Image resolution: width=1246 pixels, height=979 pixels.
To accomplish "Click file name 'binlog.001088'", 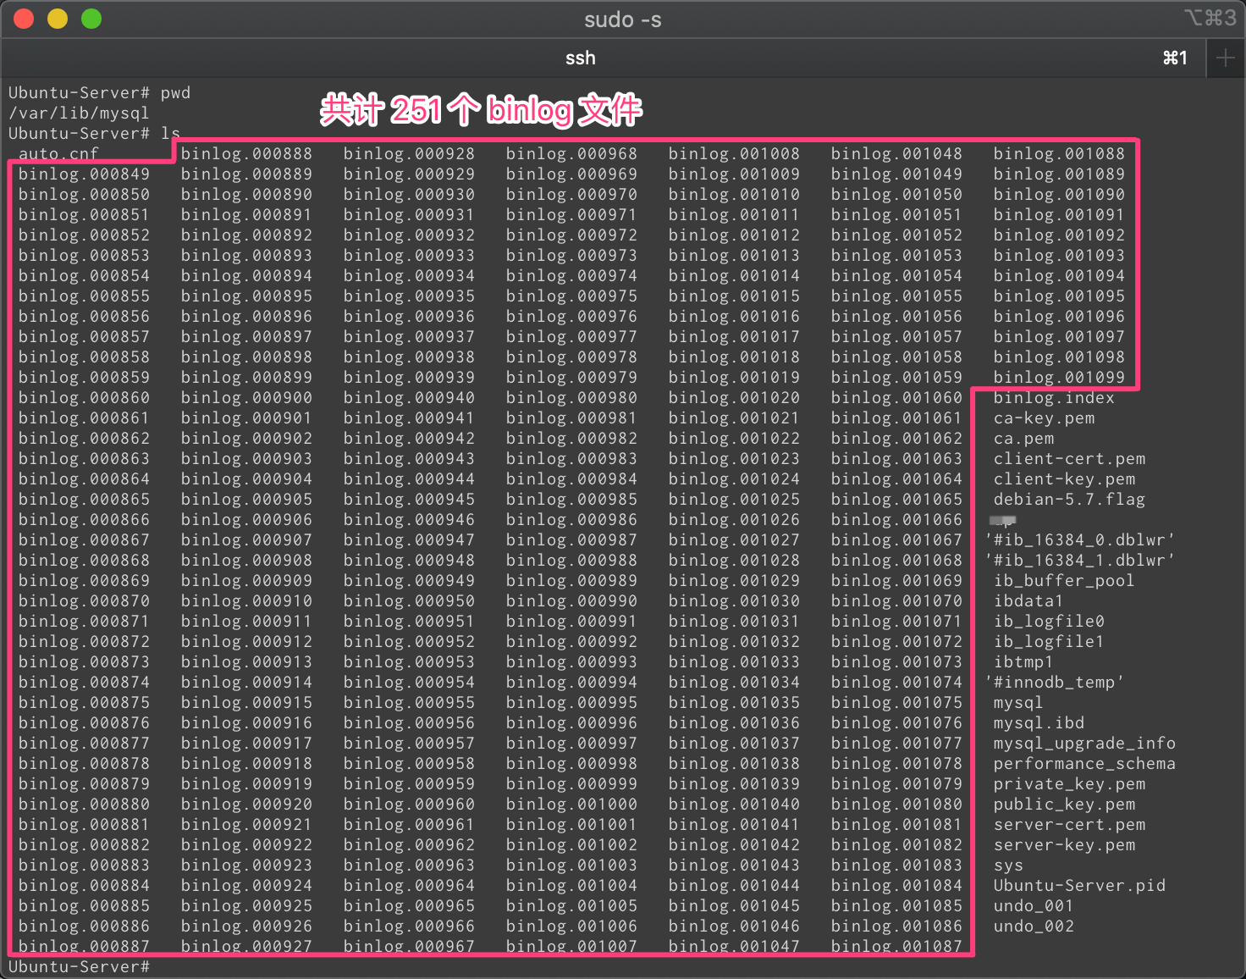I will [x=1059, y=154].
